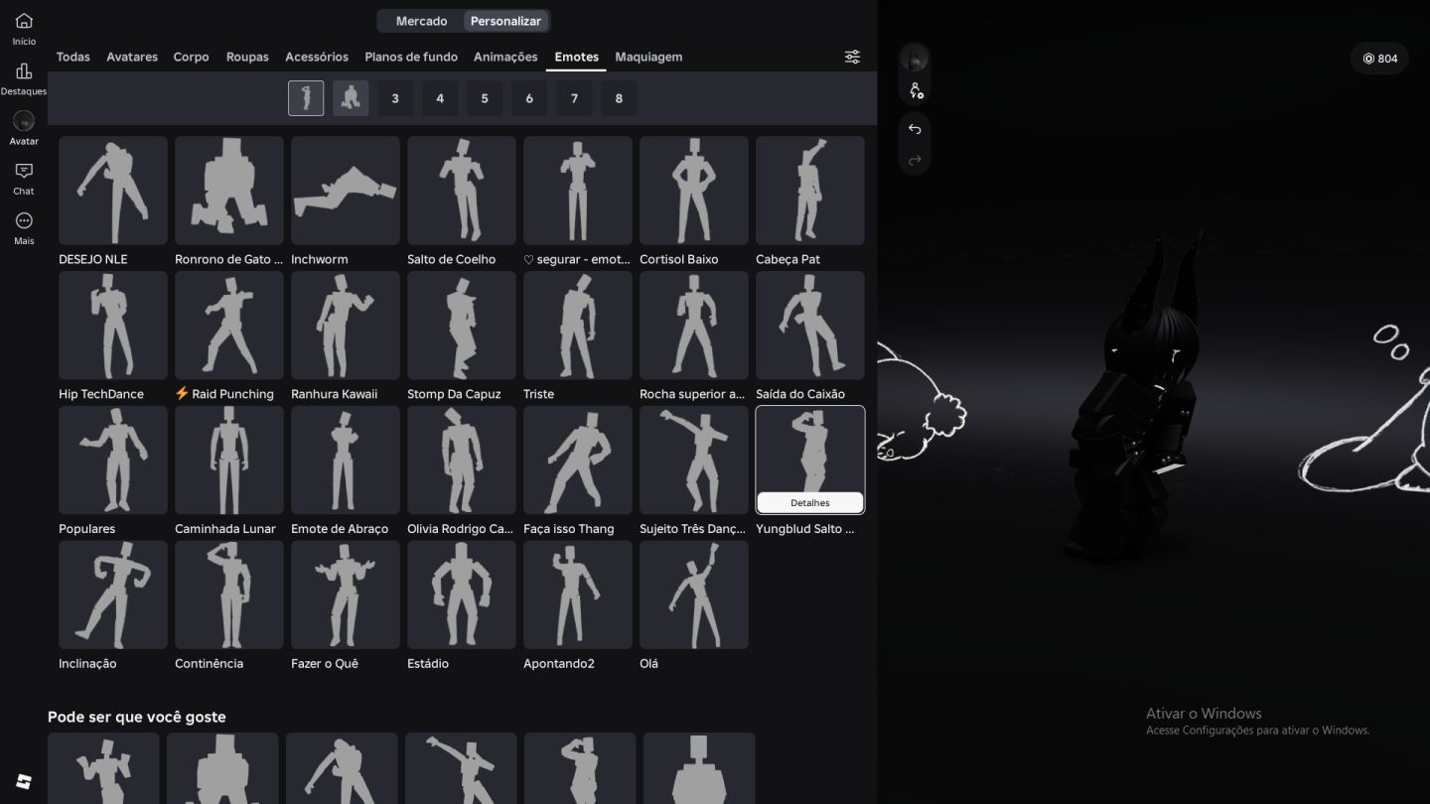This screenshot has height=804, width=1430.
Task: Pick the Stomp Da Capuz emote
Action: coord(462,326)
